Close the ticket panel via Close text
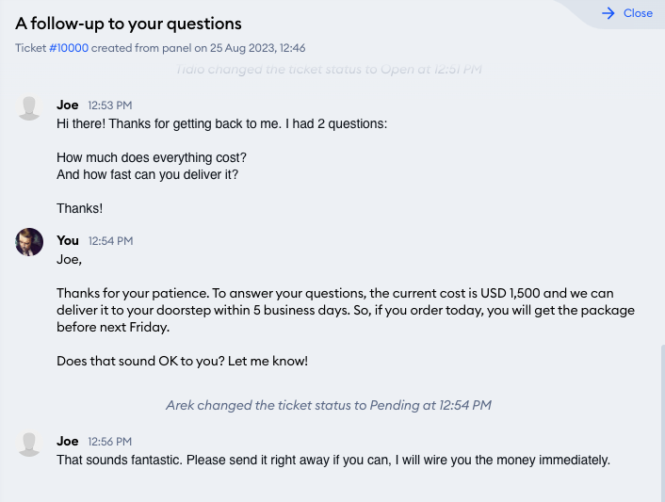The image size is (665, 502). pos(638,13)
